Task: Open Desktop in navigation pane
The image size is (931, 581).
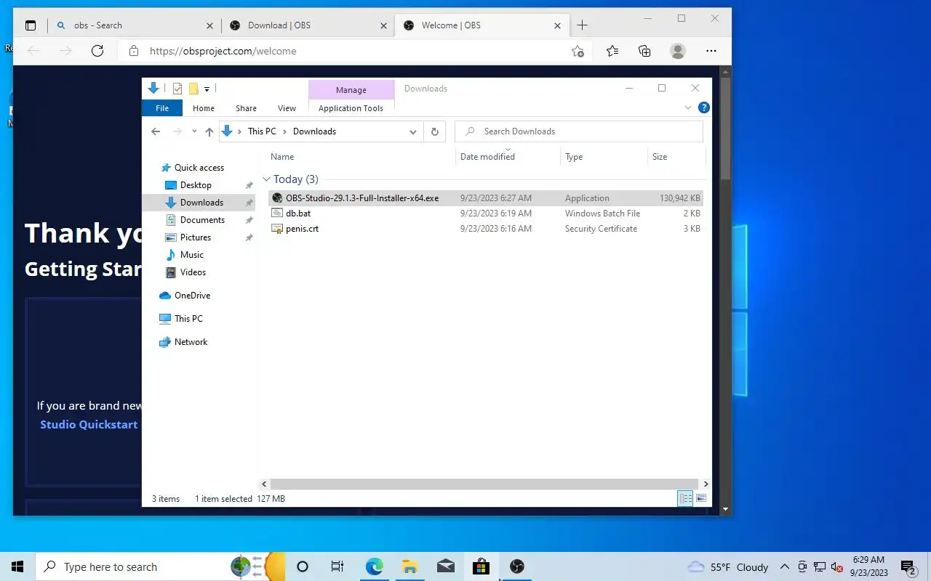Action: coord(196,185)
